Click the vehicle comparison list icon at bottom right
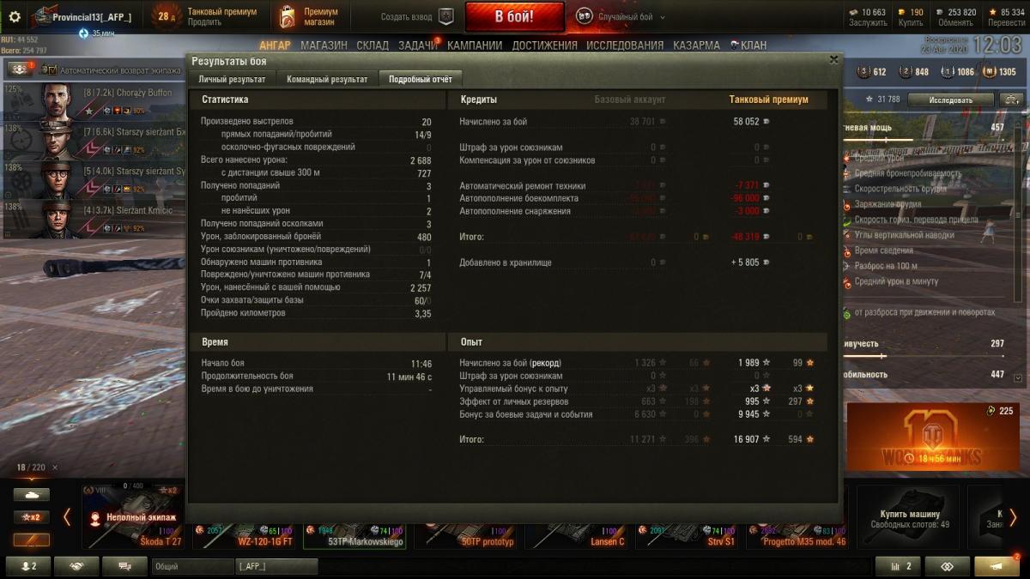Viewport: 1030px width, 579px height. pos(948,566)
